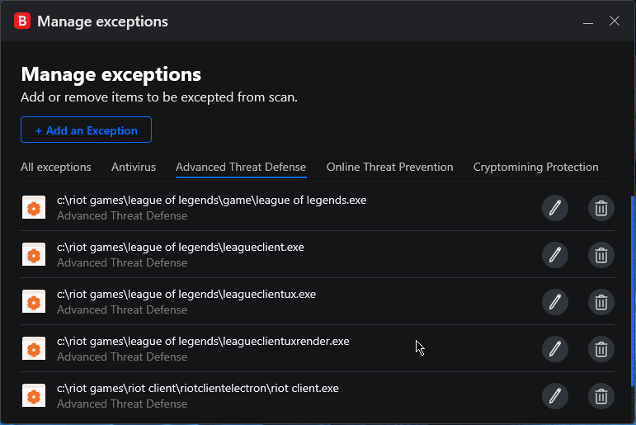
Task: Minimize the Manage exceptions window
Action: pos(588,21)
